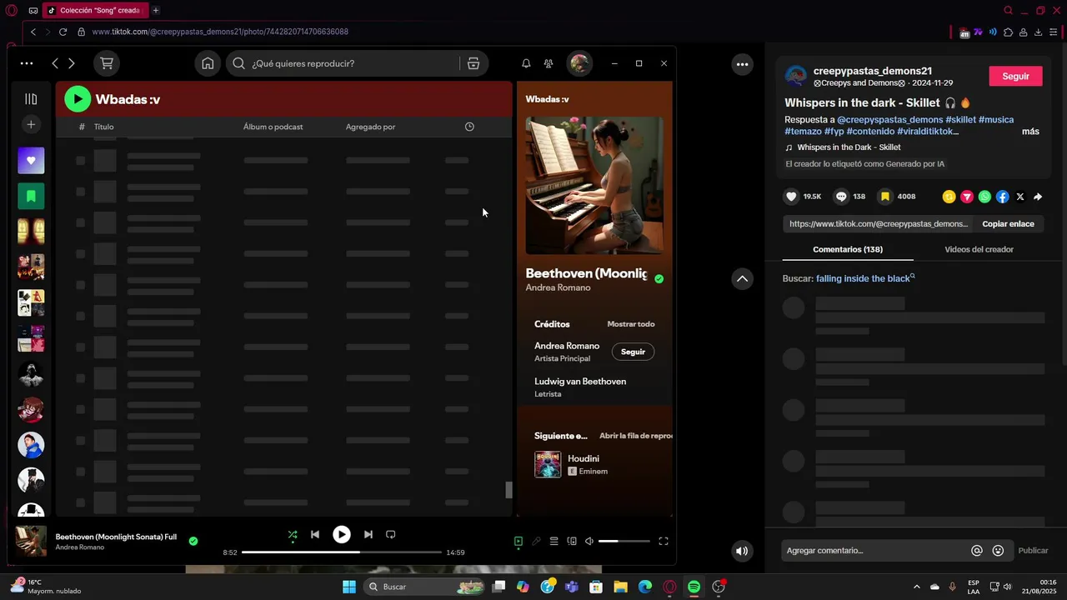Create new playlist with plus icon
The width and height of the screenshot is (1067, 600).
click(x=31, y=125)
